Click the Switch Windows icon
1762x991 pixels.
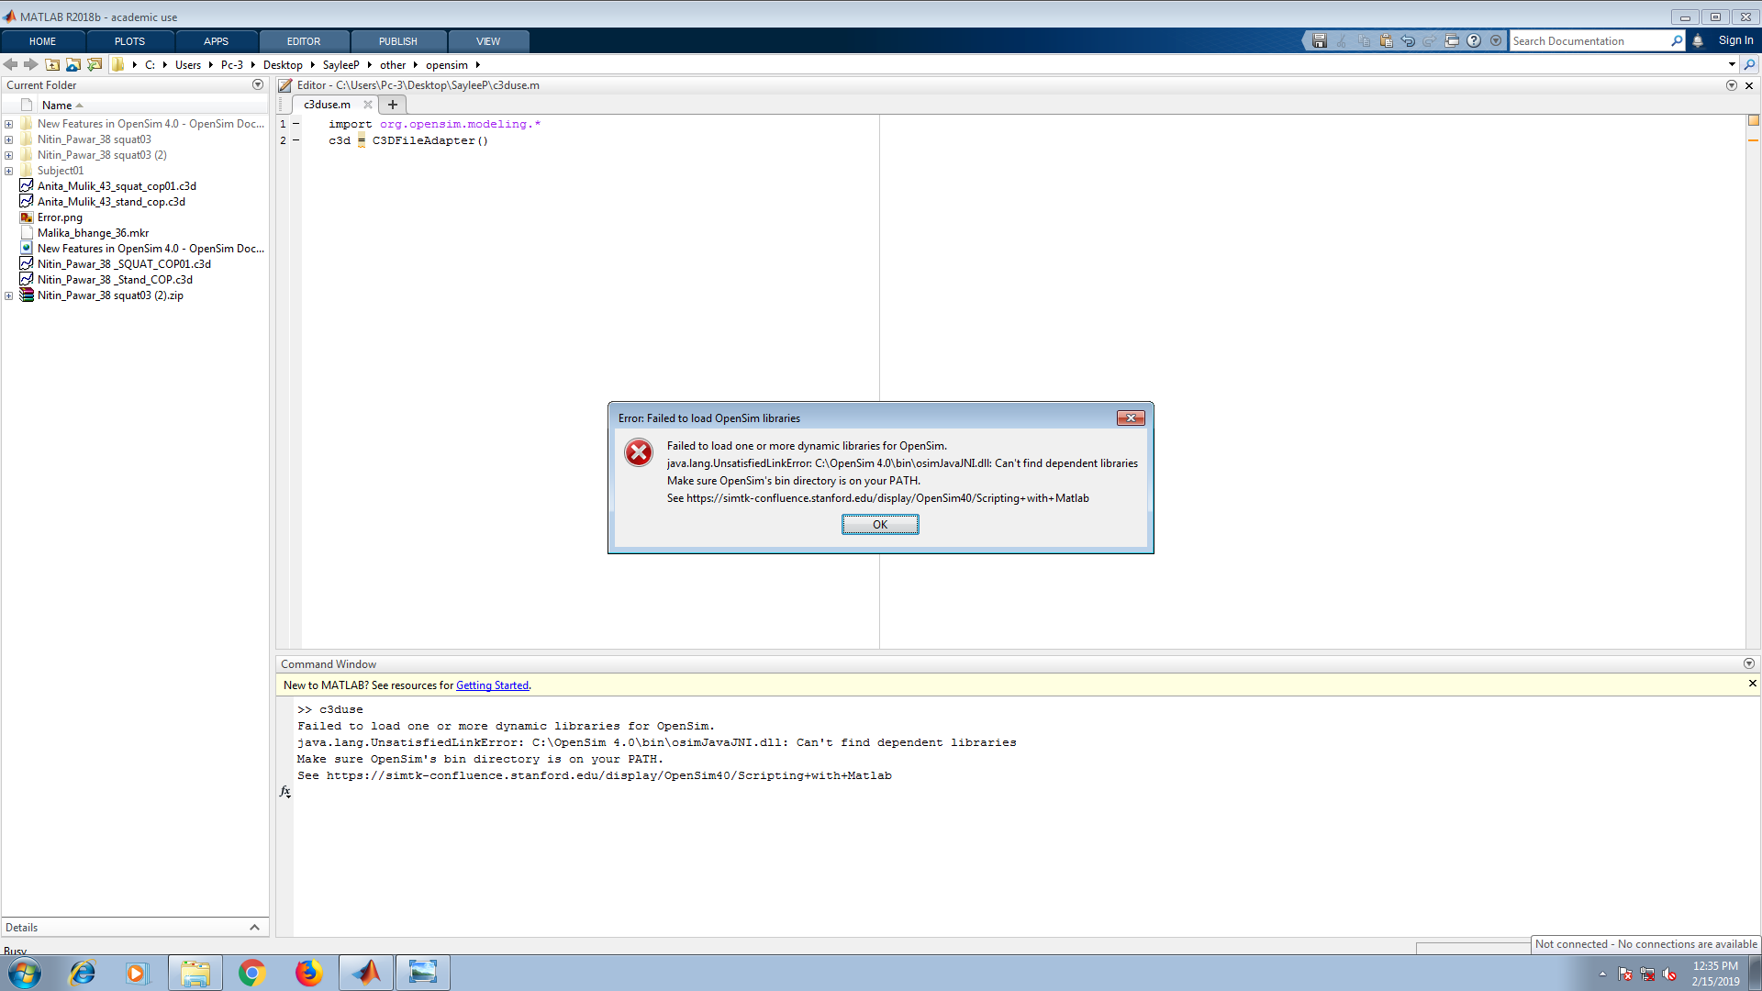pyautogui.click(x=1452, y=41)
